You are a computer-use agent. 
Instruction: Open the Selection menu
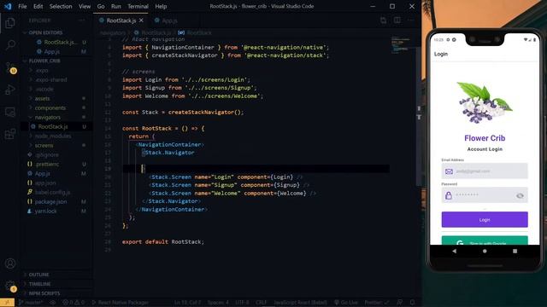click(x=61, y=6)
